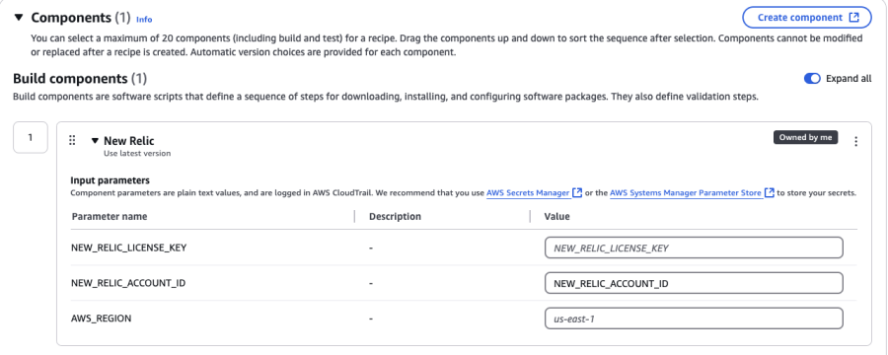The height and width of the screenshot is (355, 888).
Task: Click the AWS_REGION parameter name text
Action: (x=102, y=319)
